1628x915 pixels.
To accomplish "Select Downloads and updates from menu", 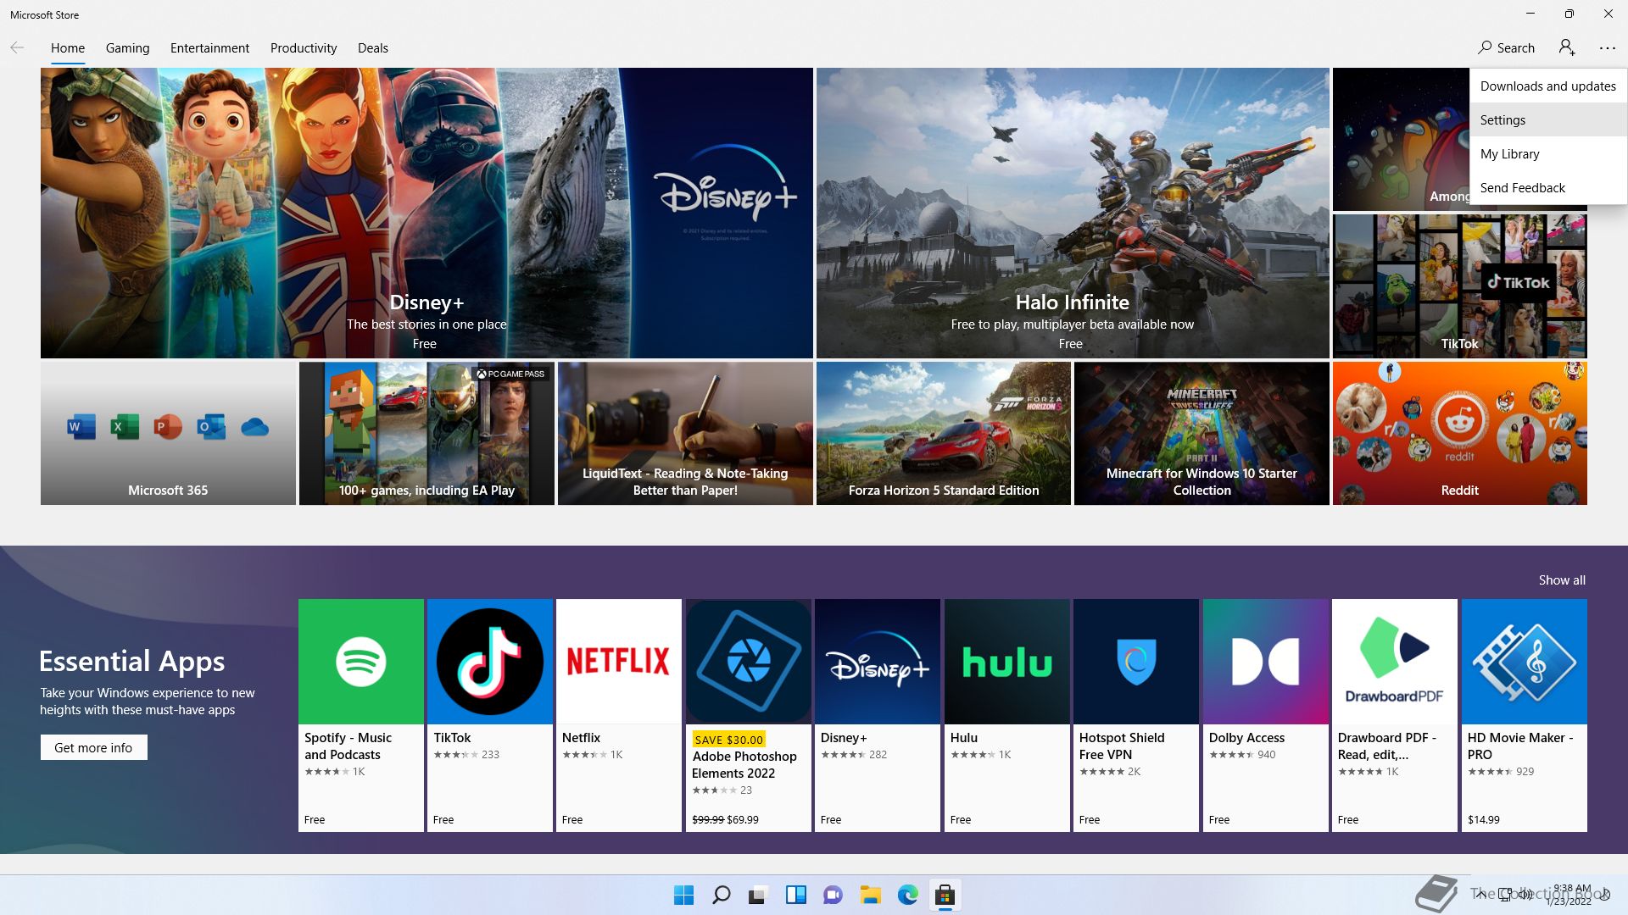I will (x=1548, y=86).
